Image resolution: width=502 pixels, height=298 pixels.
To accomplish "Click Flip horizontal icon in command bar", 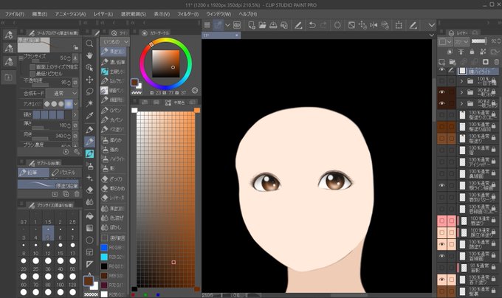I will (x=374, y=25).
